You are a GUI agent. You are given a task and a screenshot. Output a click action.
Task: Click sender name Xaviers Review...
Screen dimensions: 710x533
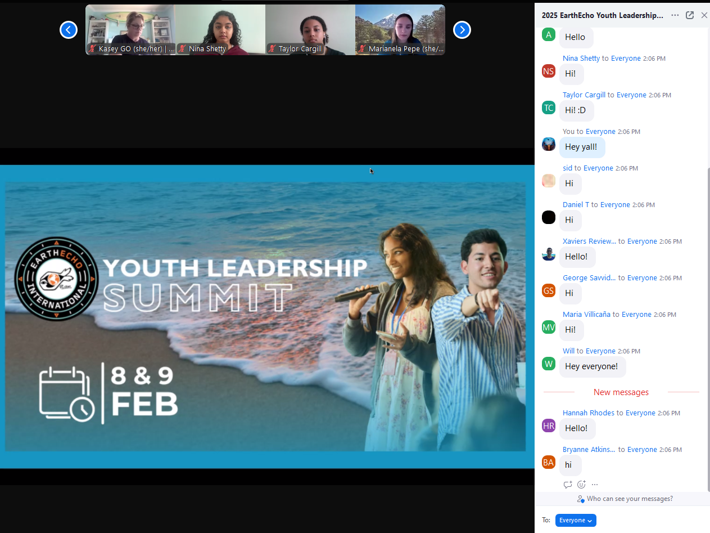pyautogui.click(x=589, y=241)
